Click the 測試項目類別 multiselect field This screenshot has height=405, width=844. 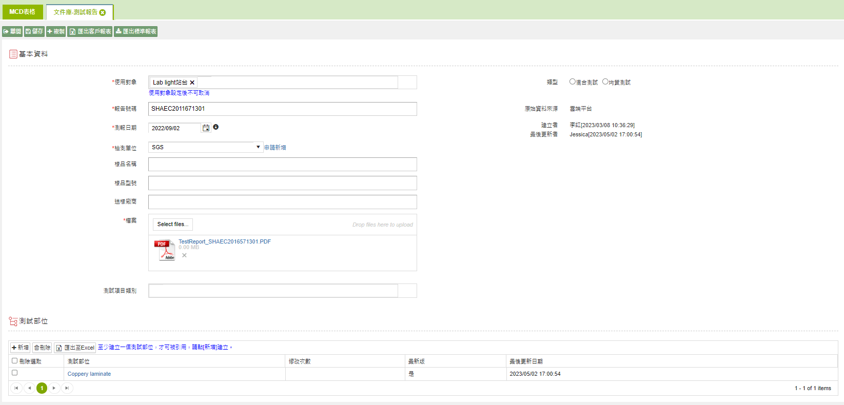[x=273, y=291]
